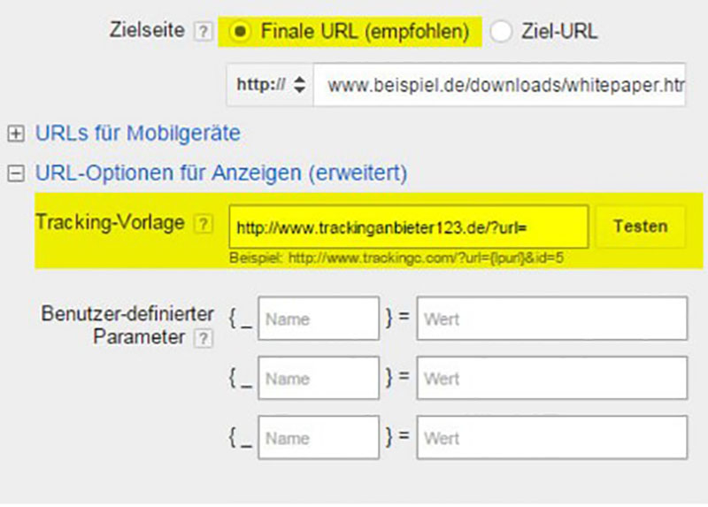Focus the Tracking-Vorlage input field

(408, 227)
